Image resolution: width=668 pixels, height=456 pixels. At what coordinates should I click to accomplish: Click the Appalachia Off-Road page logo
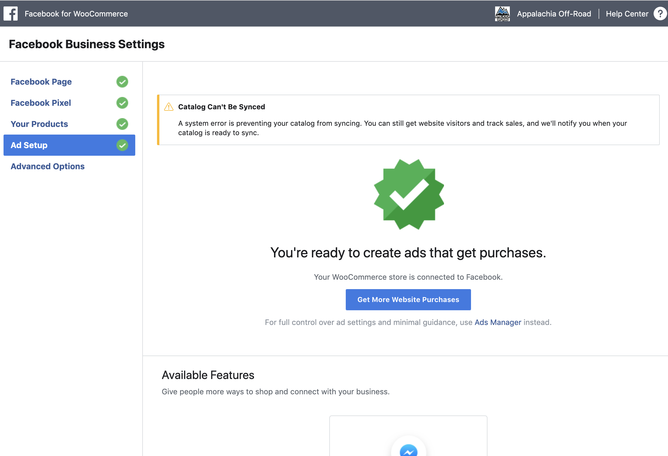tap(502, 14)
